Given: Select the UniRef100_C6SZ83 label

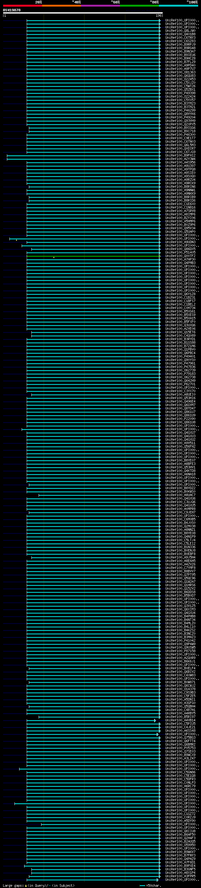Looking at the screenshot, I should click(180, 41).
